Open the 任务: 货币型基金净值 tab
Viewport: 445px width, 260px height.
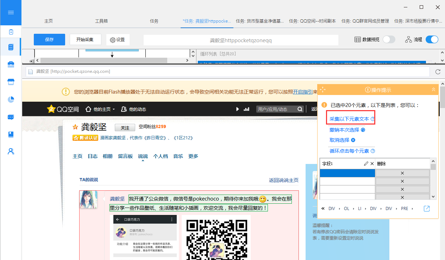pyautogui.click(x=260, y=21)
